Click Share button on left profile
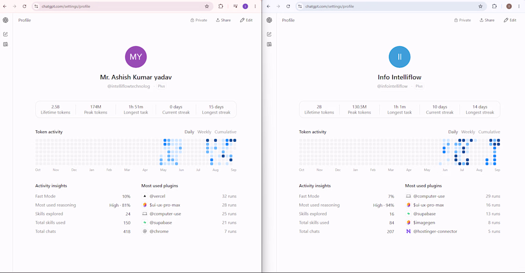The image size is (525, 273). [x=223, y=20]
